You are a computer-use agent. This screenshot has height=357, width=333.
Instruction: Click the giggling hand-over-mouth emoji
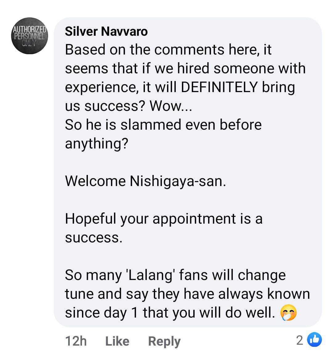(288, 312)
